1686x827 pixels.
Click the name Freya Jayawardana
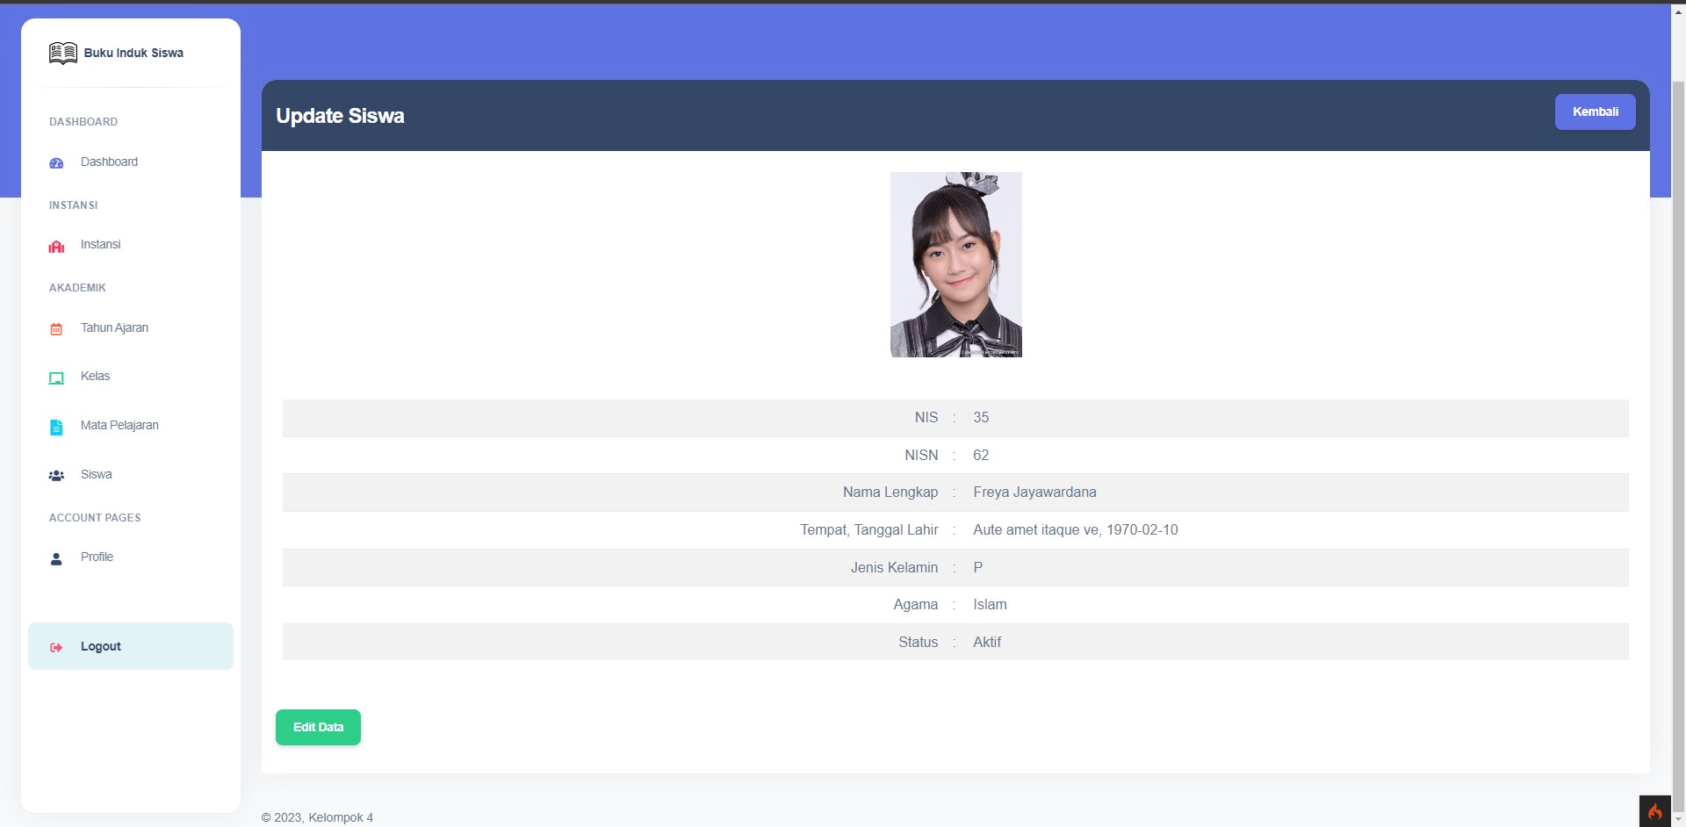[x=1034, y=493]
